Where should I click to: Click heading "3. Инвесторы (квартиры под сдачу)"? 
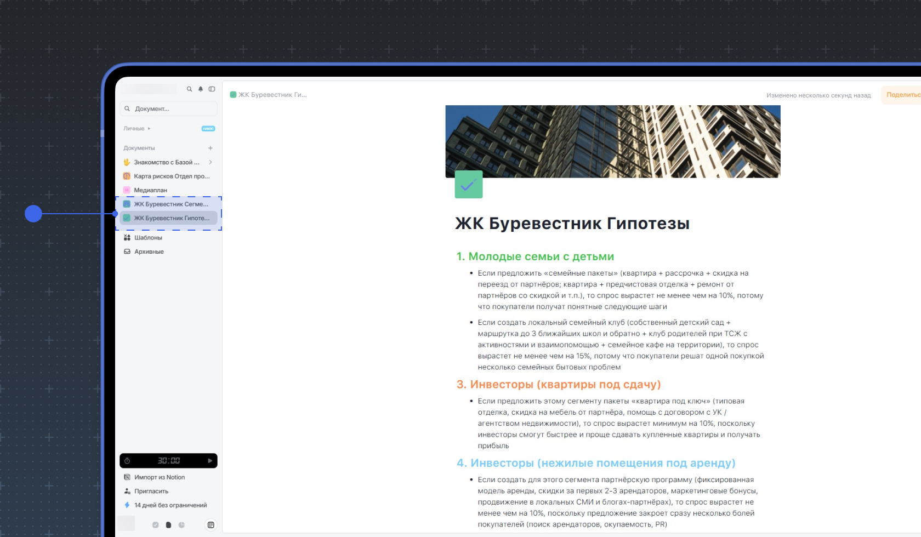(x=559, y=385)
